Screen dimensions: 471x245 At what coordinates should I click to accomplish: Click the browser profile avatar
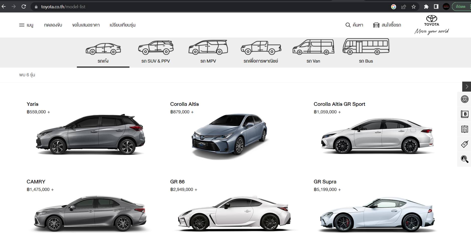[x=446, y=7]
